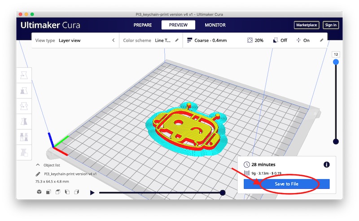The image size is (359, 221).
Task: Click the support Off icon
Action: pyautogui.click(x=276, y=40)
